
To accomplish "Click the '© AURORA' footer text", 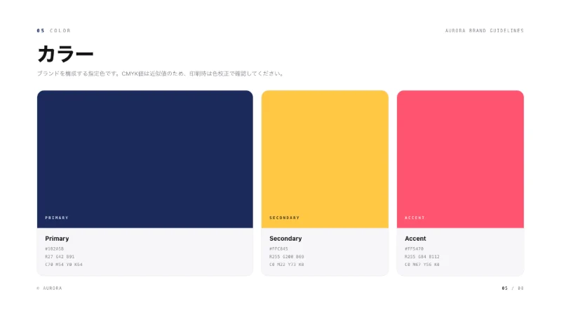I will coord(49,288).
